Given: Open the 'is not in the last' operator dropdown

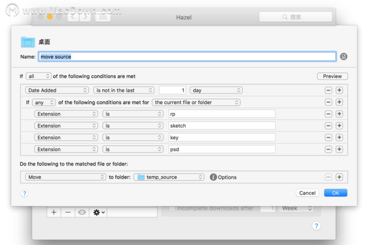Looking at the screenshot, I should pos(124,90).
